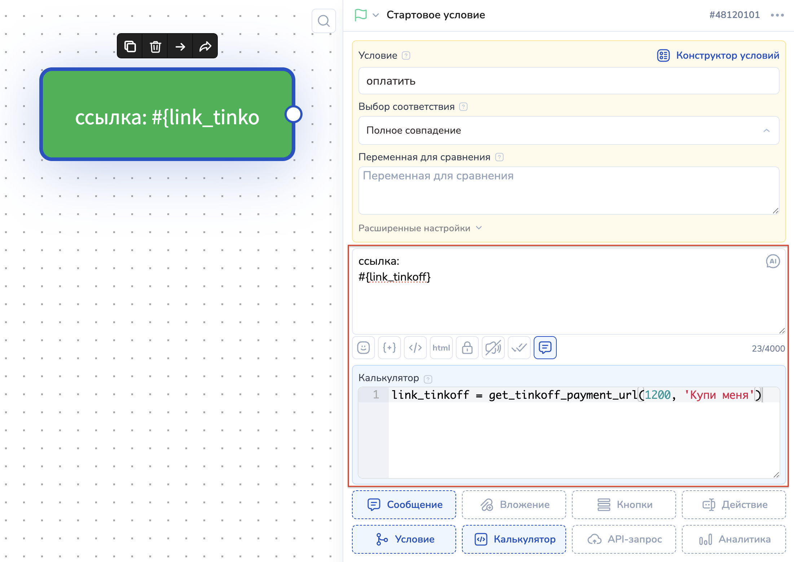This screenshot has height=562, width=794.
Task: Click the AI assistant icon in message box
Action: pyautogui.click(x=773, y=262)
